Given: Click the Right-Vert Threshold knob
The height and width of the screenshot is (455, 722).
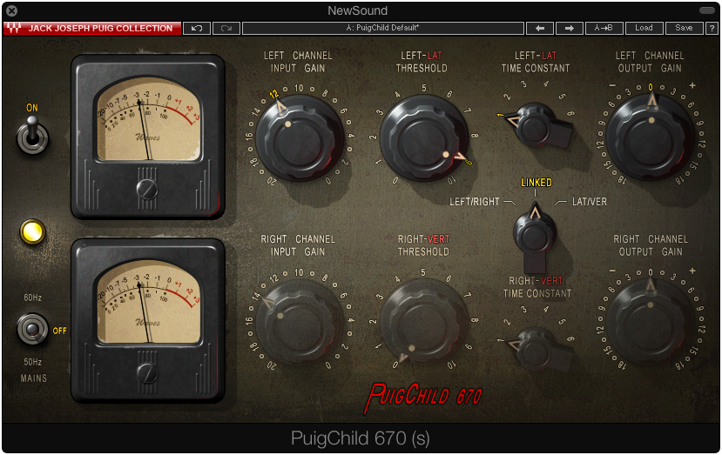Looking at the screenshot, I should tap(423, 322).
